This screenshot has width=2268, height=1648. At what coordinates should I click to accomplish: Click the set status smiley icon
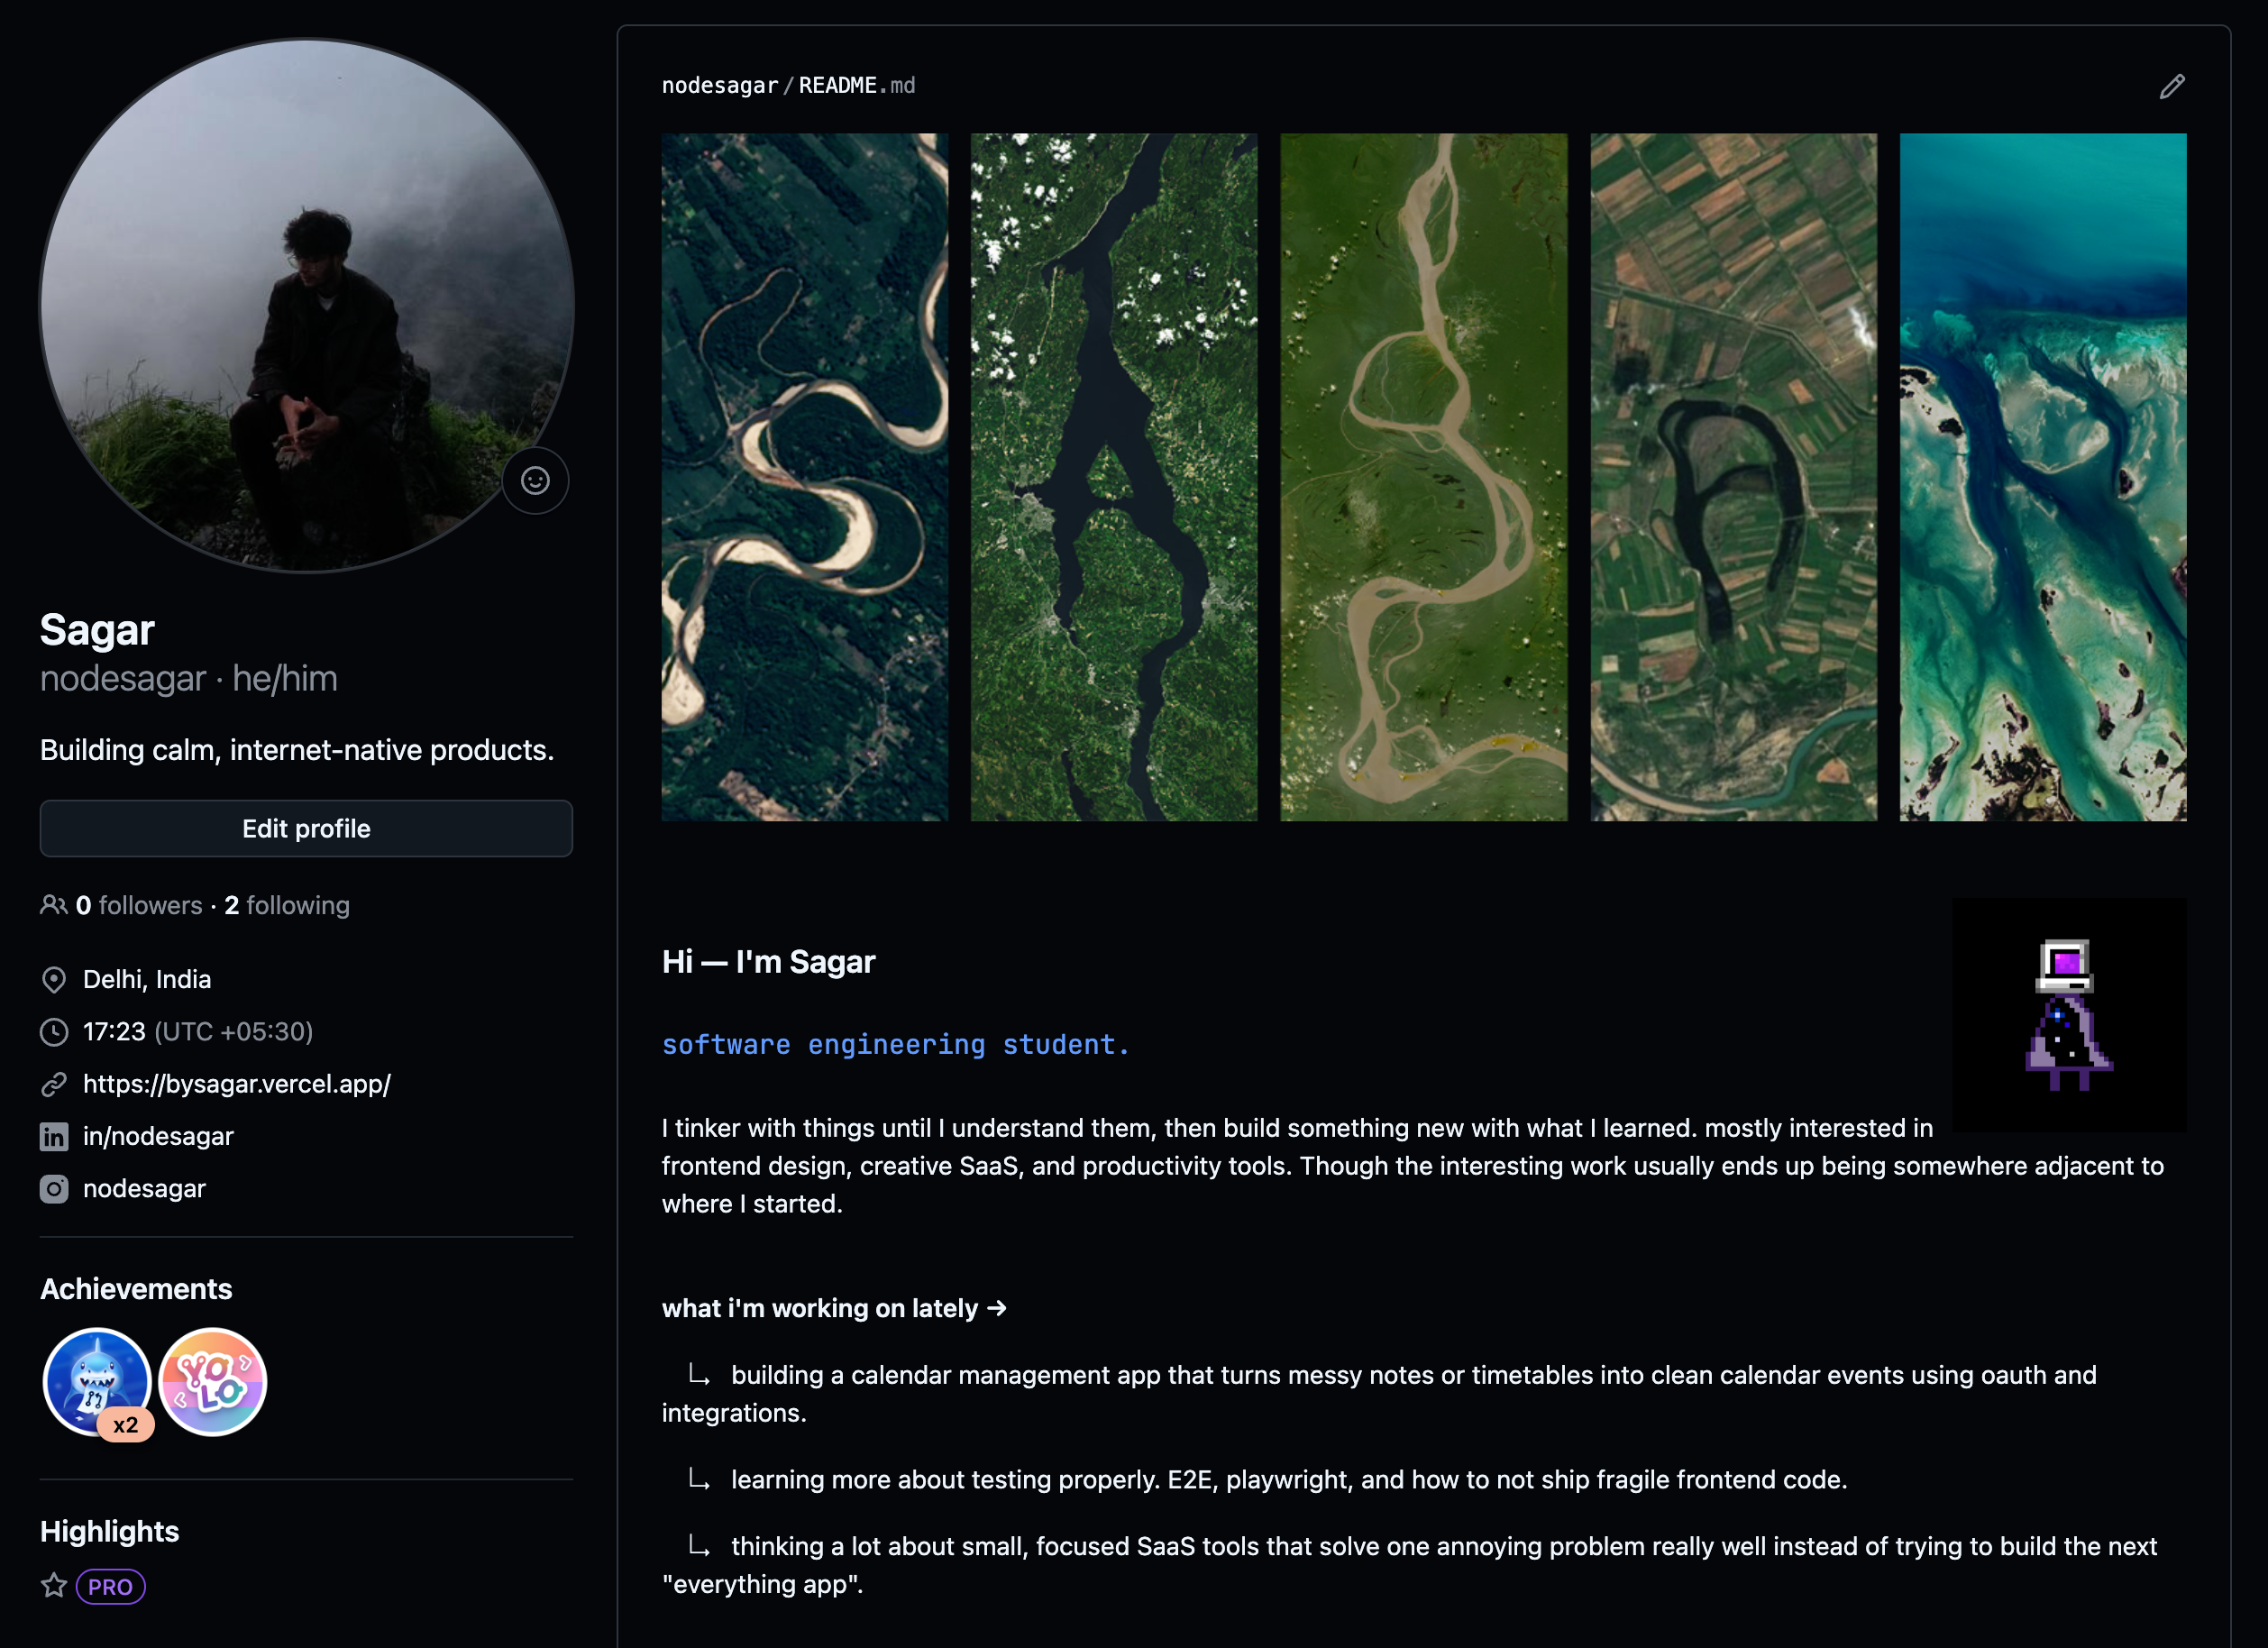[x=535, y=481]
